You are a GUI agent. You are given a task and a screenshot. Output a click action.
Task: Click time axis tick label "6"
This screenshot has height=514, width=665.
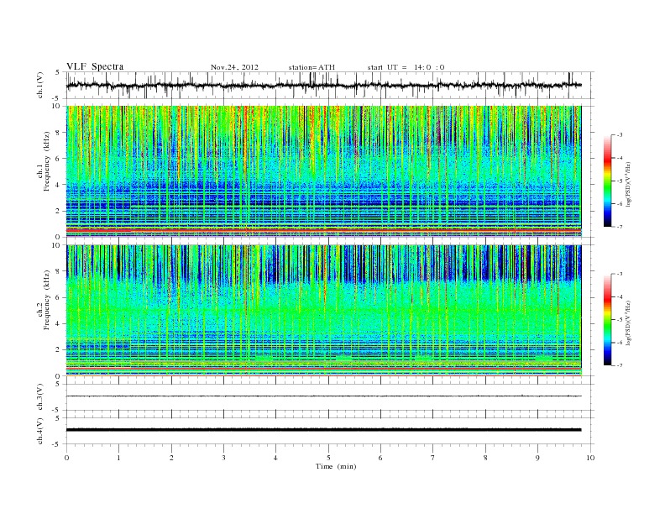380,458
